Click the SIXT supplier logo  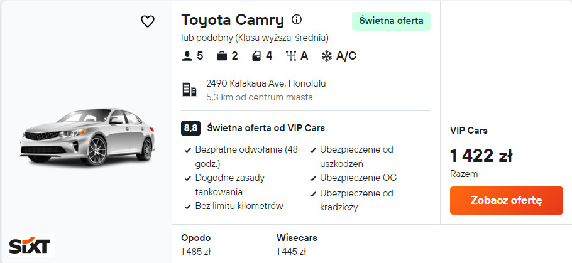(32, 245)
